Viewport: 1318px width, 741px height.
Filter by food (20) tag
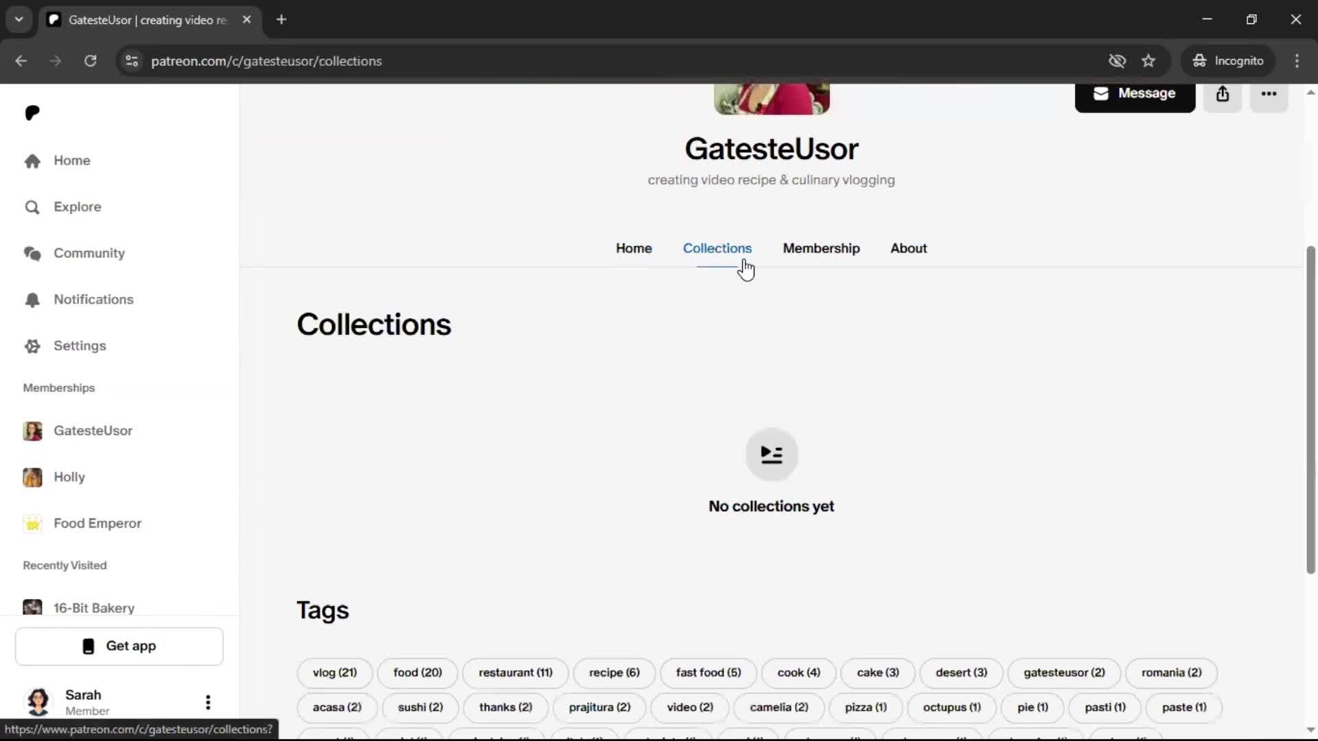[x=417, y=673]
